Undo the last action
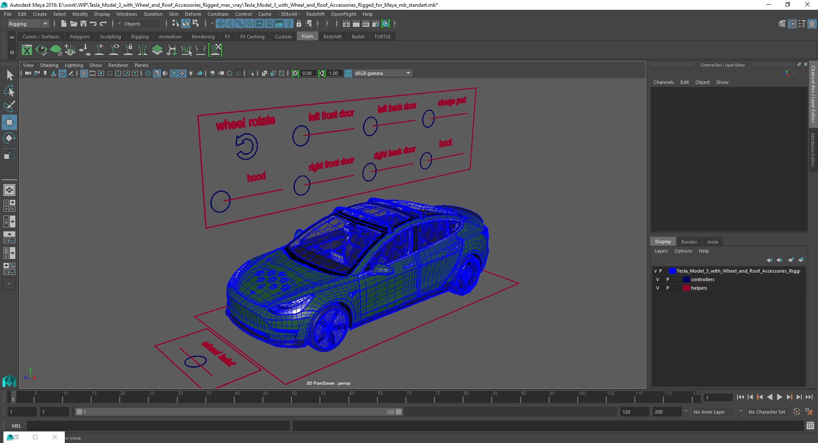Viewport: 818px width, 443px height. [93, 24]
